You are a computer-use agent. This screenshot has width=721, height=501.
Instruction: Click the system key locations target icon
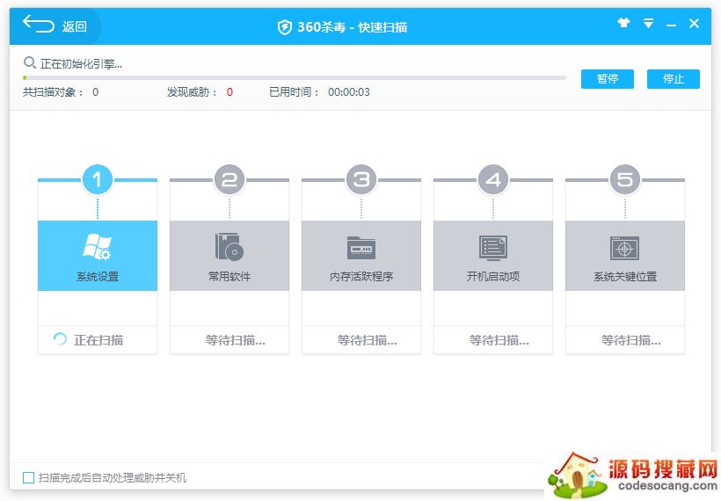click(624, 248)
